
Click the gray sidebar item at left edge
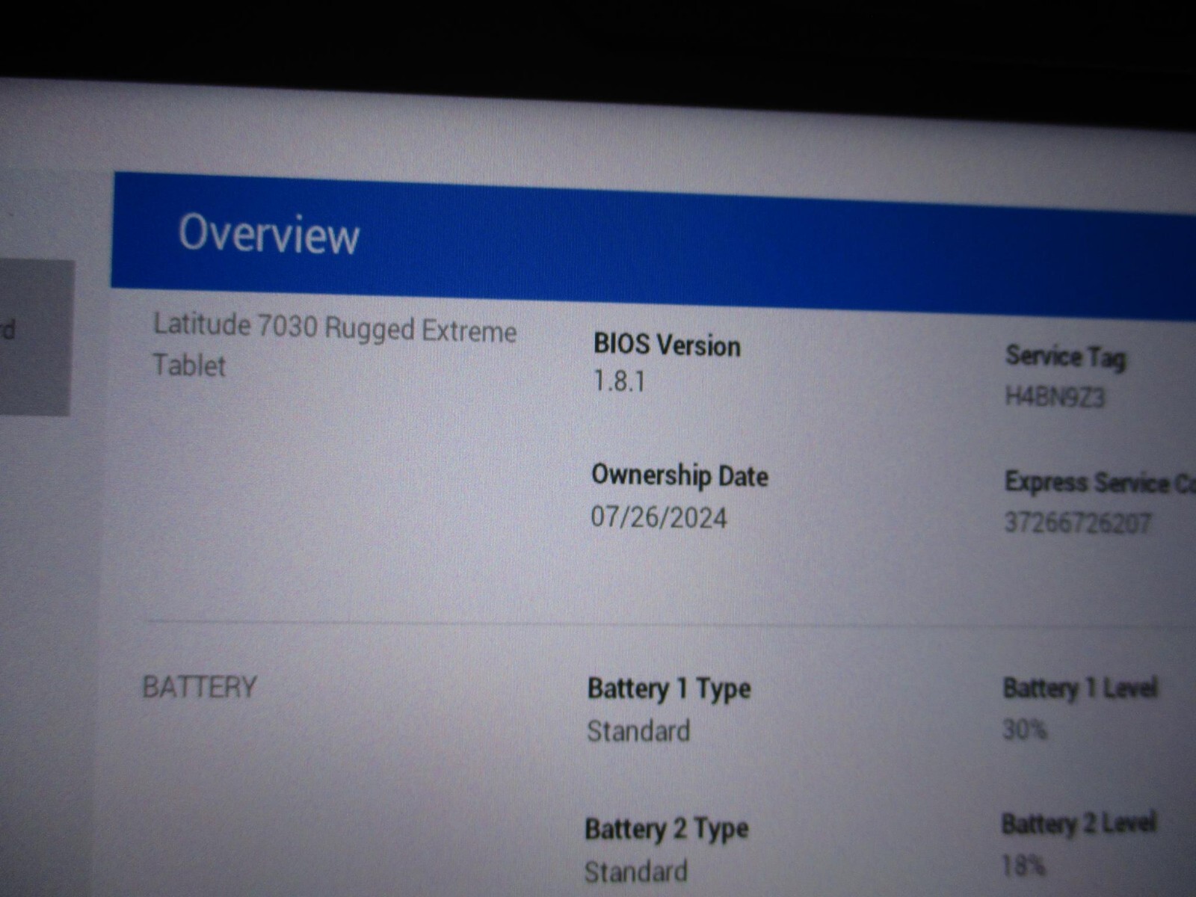36,338
